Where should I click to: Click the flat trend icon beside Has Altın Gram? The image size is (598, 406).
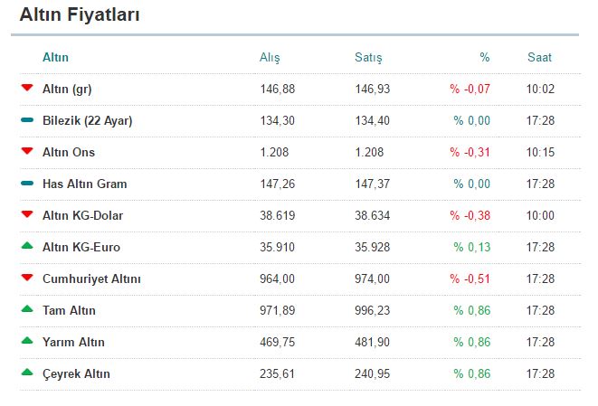26,184
